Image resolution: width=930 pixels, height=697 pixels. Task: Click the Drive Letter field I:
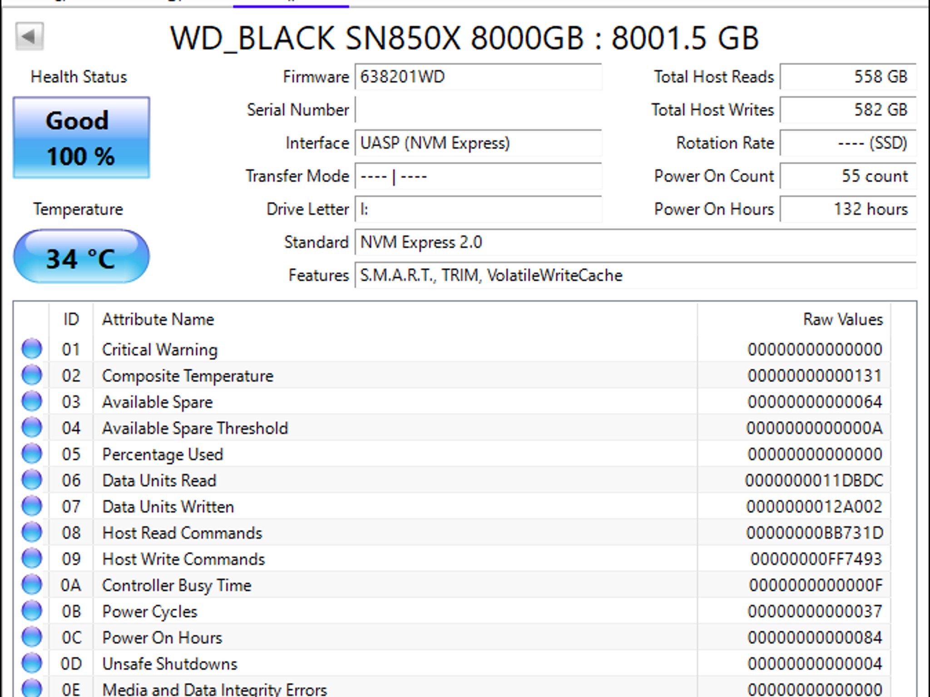[x=478, y=209]
